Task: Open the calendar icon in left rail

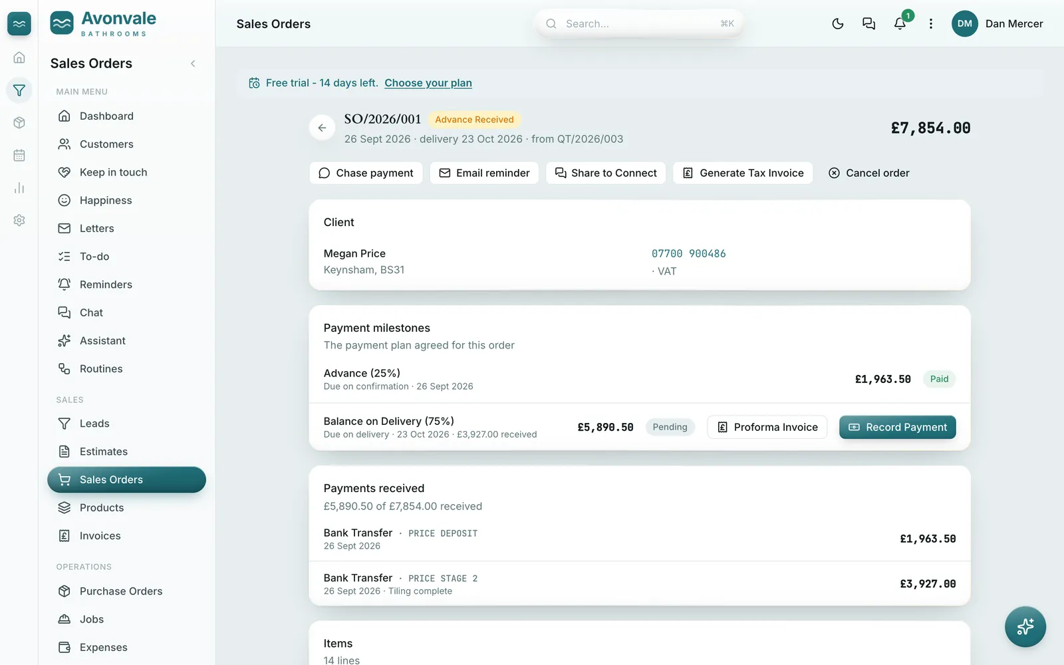Action: (x=19, y=155)
